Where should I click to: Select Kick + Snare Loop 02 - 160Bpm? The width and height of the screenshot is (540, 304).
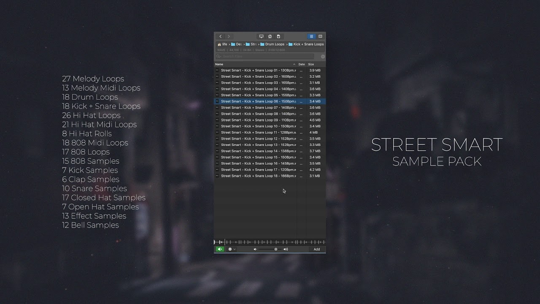tap(270, 76)
